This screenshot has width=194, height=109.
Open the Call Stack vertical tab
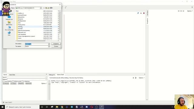147,13
